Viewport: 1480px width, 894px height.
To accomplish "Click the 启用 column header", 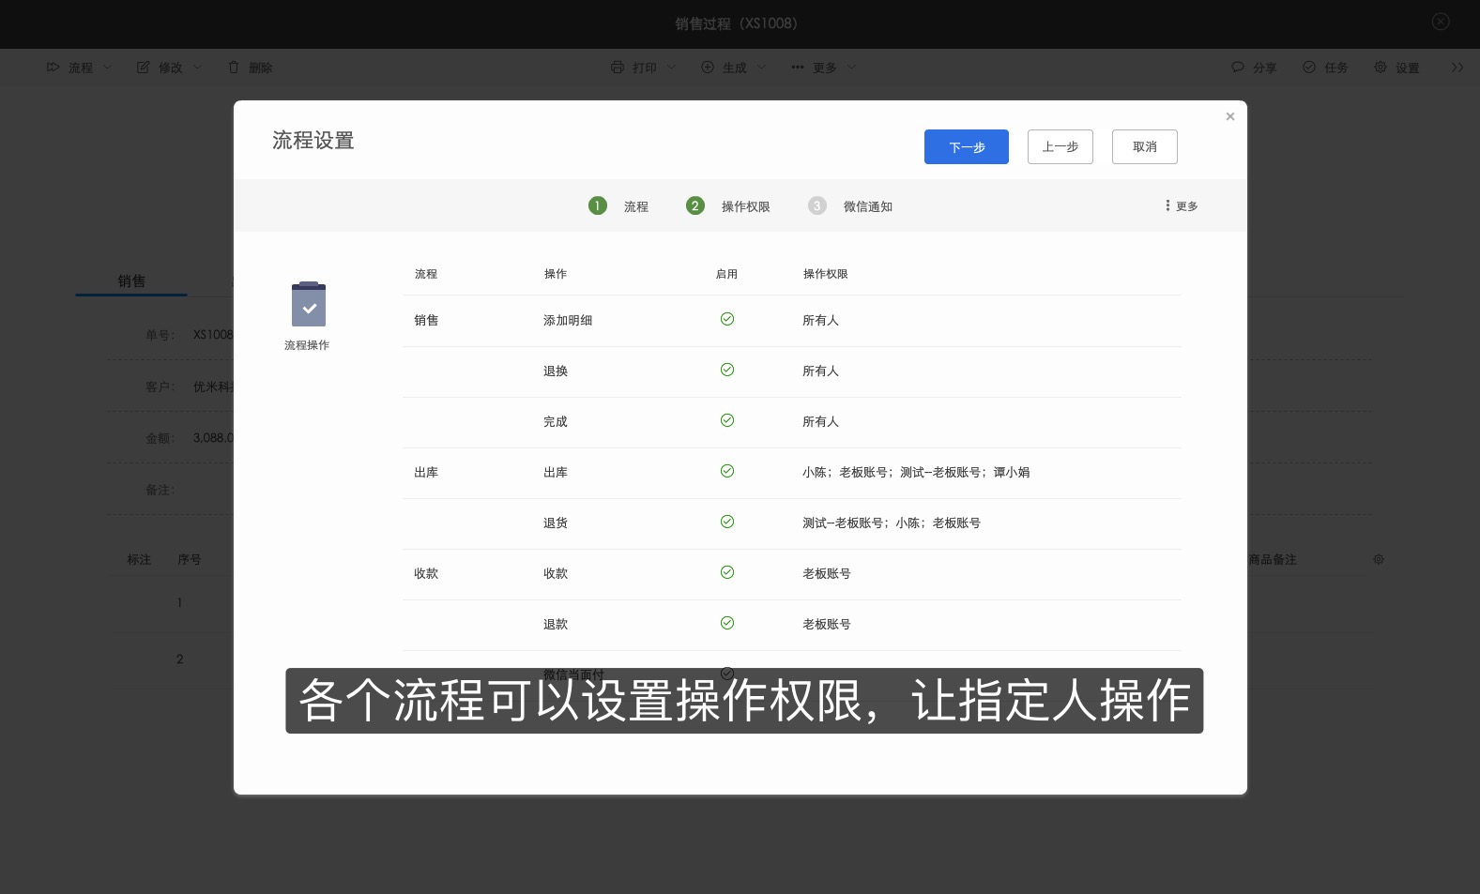I will coord(726,275).
